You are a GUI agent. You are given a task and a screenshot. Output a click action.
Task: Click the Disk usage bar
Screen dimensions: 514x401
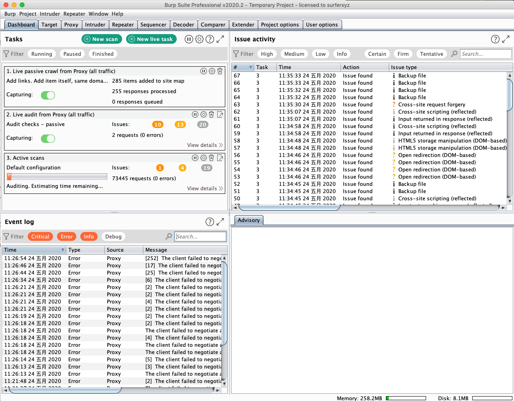(x=492, y=398)
